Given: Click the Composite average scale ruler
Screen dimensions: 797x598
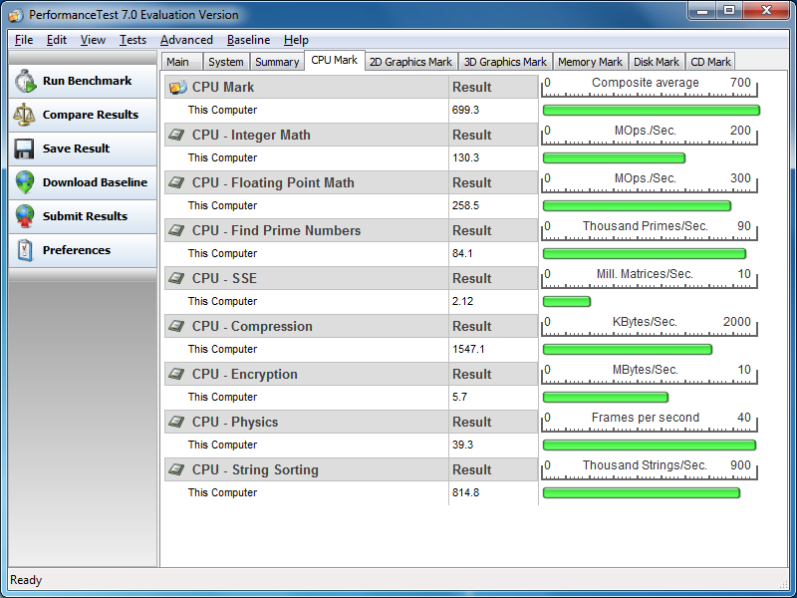Looking at the screenshot, I should (650, 87).
